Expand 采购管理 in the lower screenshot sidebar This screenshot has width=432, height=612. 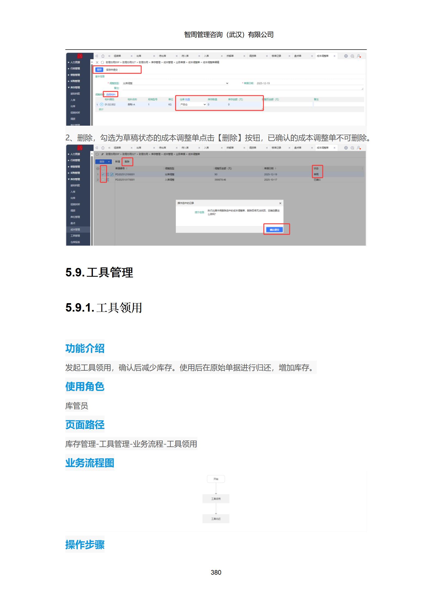click(x=74, y=173)
